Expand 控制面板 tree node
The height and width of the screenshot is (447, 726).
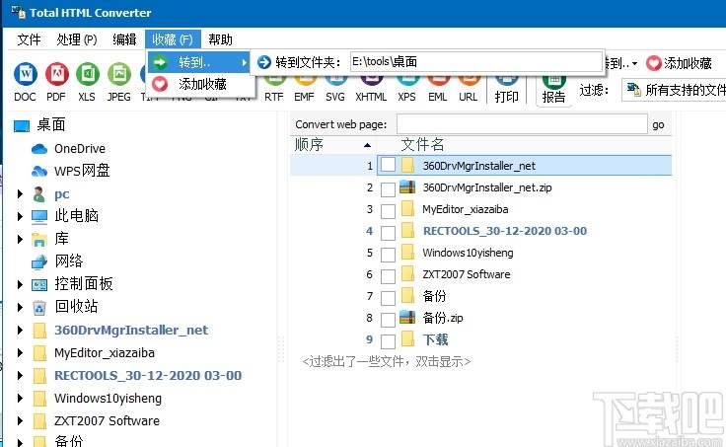coord(20,284)
